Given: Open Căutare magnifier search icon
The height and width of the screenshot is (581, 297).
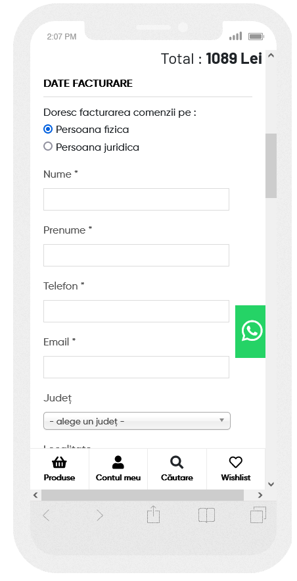Looking at the screenshot, I should 177,463.
